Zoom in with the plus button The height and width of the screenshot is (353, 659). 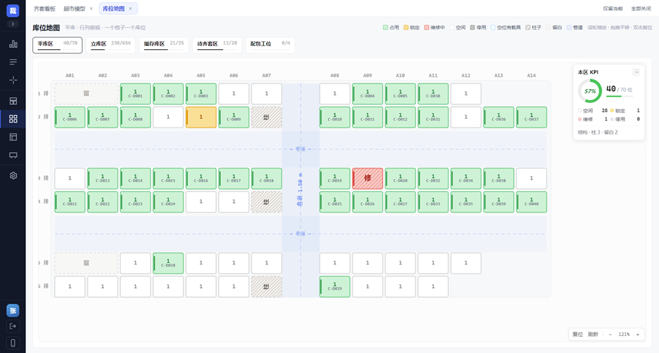coord(638,334)
